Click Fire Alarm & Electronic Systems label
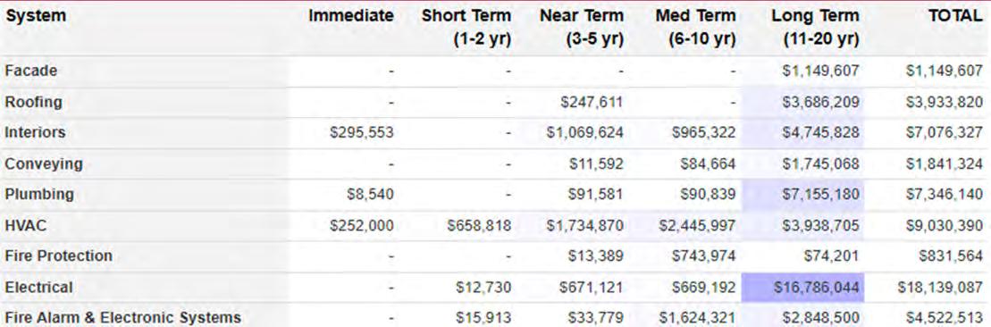 123,317
